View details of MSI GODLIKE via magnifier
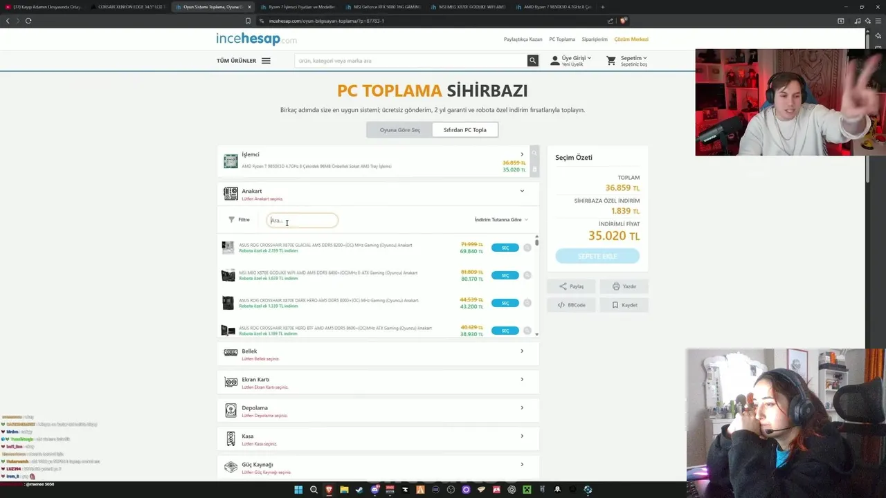Image resolution: width=886 pixels, height=498 pixels. pyautogui.click(x=527, y=275)
